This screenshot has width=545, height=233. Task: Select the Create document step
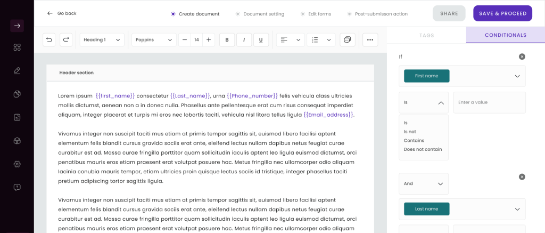(195, 14)
